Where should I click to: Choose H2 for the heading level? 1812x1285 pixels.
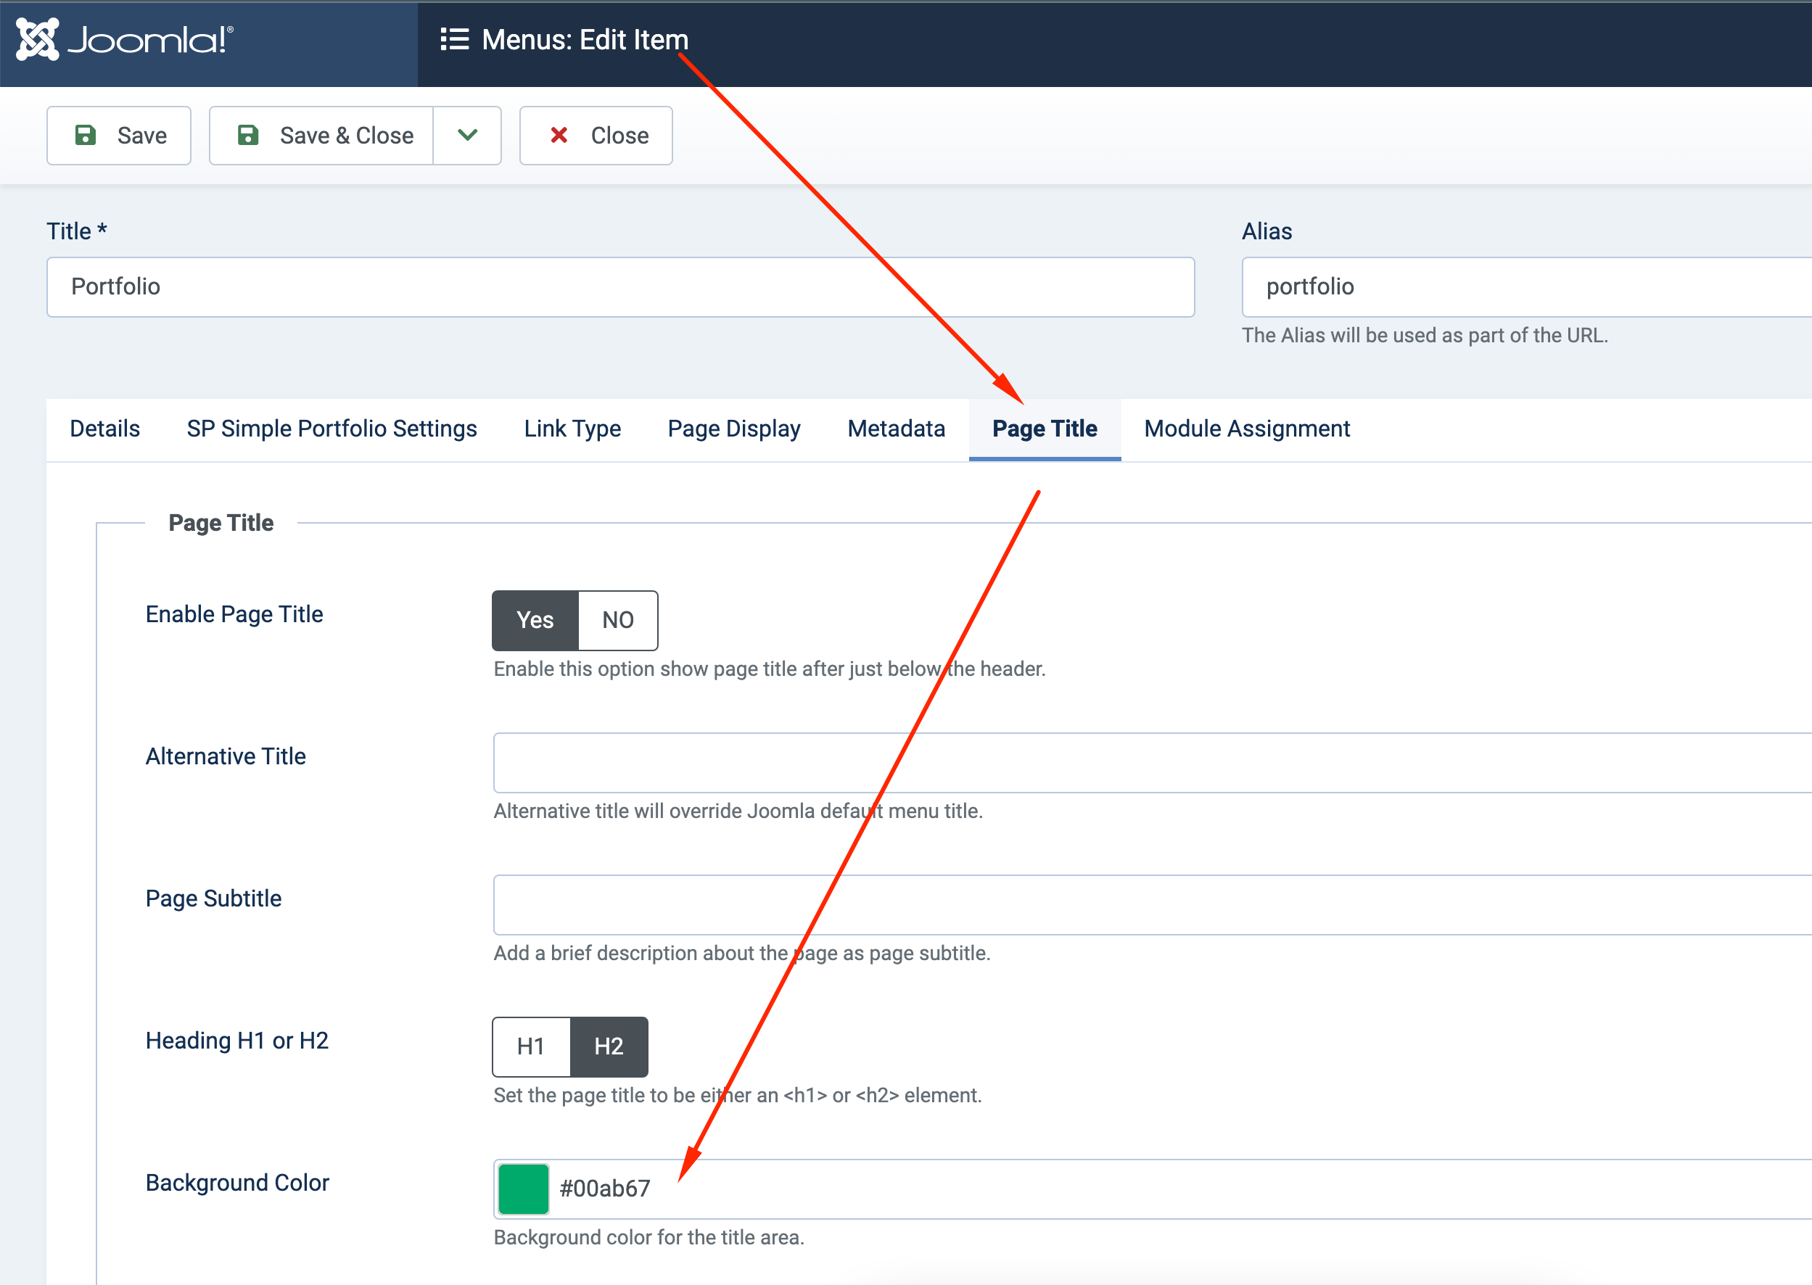tap(609, 1046)
